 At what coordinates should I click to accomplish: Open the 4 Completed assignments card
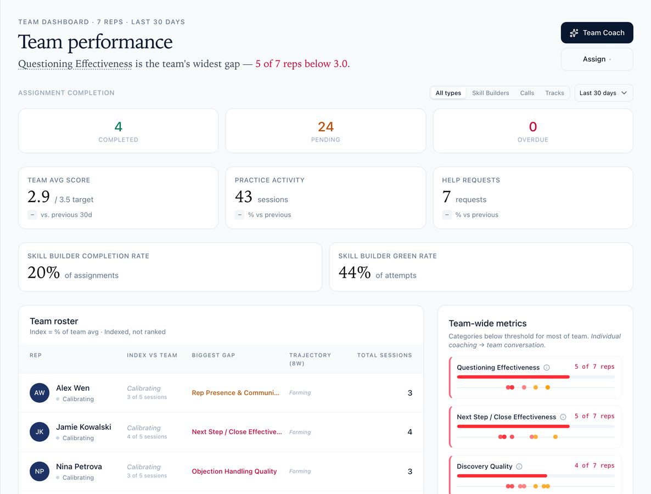pos(119,131)
